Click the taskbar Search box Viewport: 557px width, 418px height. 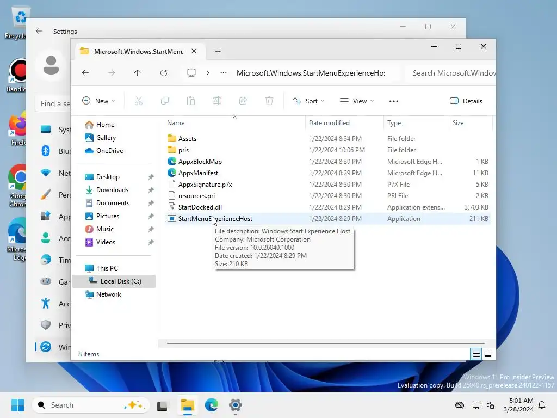[x=91, y=405]
